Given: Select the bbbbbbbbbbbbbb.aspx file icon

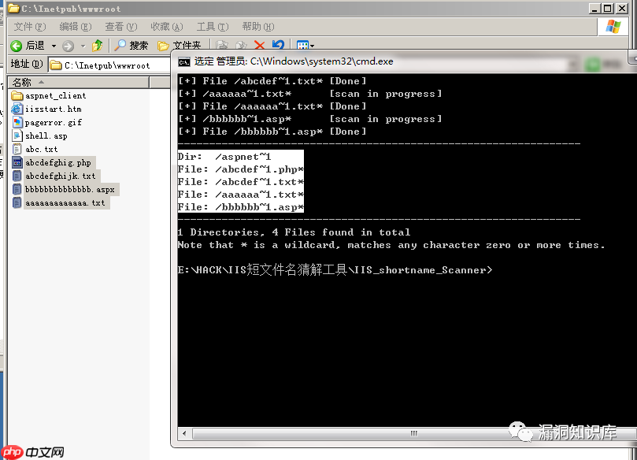Looking at the screenshot, I should [x=17, y=189].
